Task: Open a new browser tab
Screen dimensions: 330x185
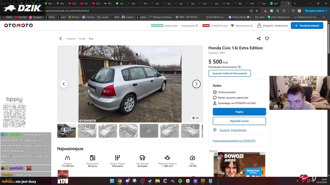Action: pyautogui.click(x=295, y=4)
